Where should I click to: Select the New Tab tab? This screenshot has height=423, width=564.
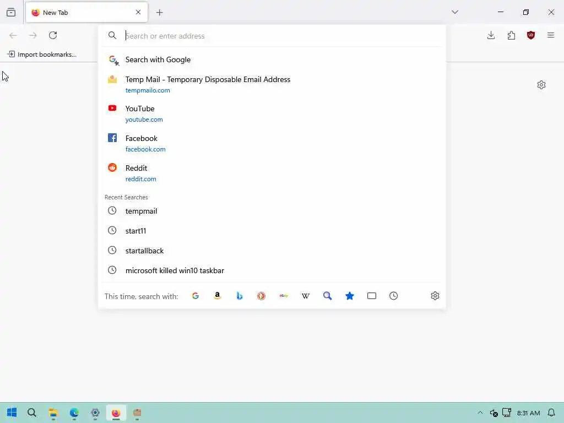point(86,13)
